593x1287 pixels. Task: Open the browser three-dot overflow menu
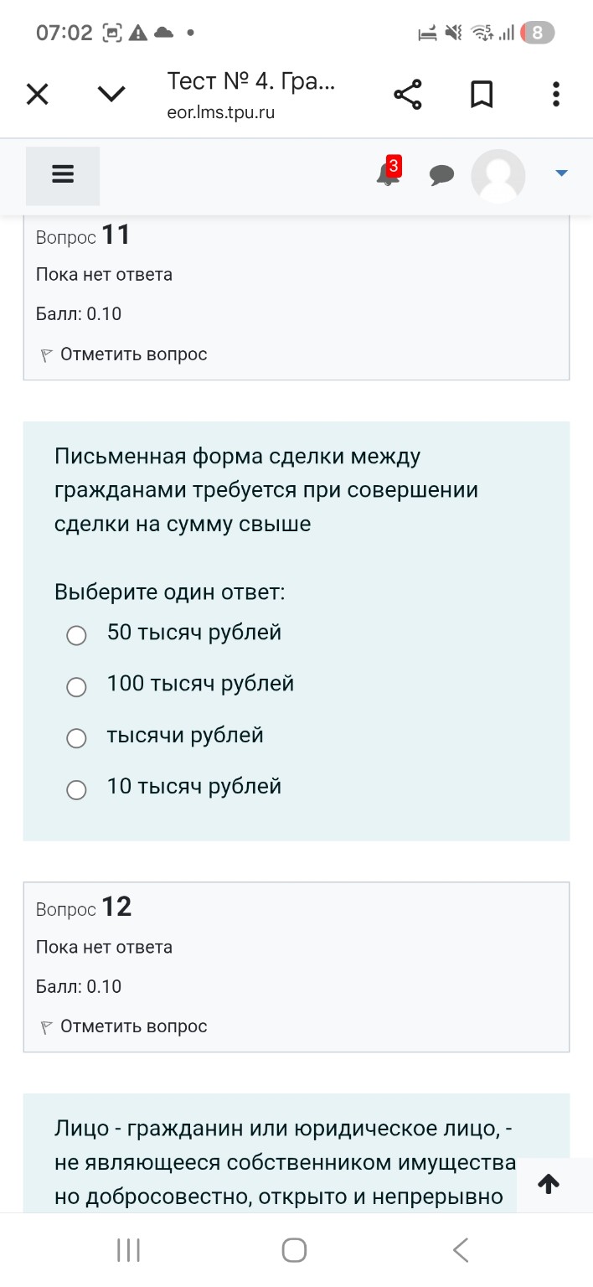click(x=555, y=94)
